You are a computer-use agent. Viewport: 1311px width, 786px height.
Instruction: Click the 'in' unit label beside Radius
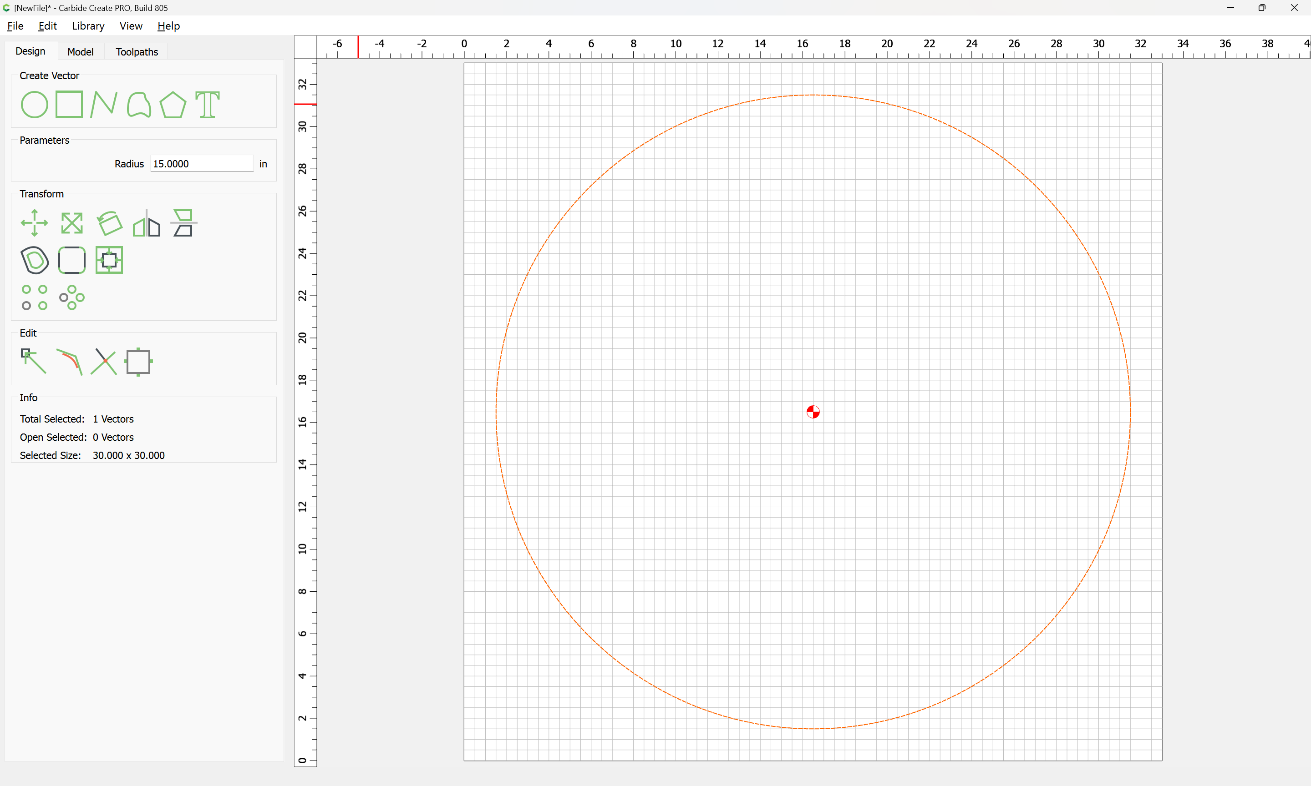(264, 164)
